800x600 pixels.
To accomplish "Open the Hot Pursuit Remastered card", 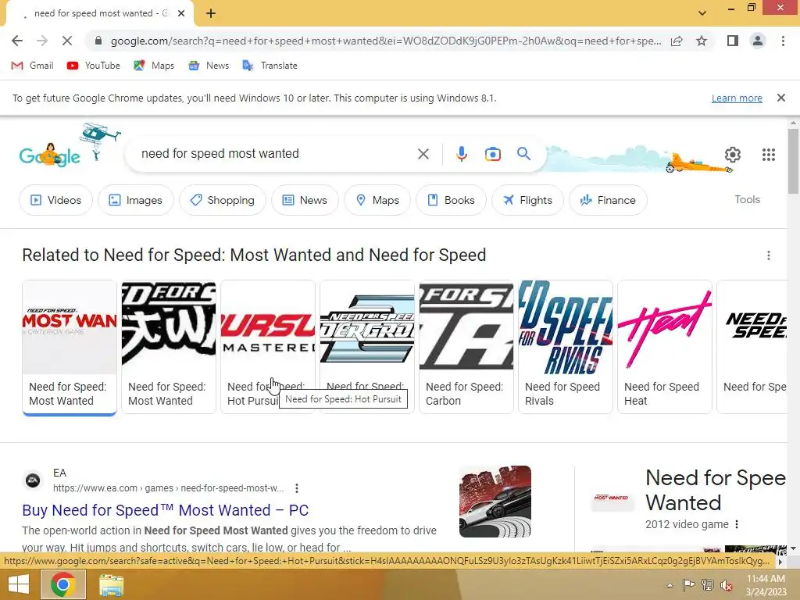I will 268,347.
